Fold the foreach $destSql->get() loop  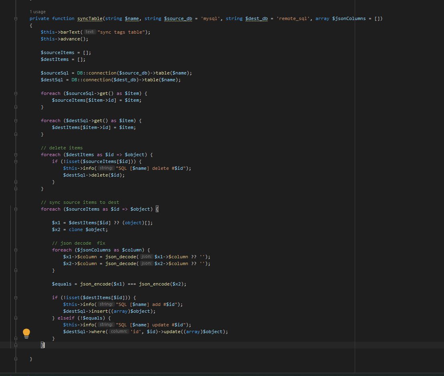(x=16, y=121)
